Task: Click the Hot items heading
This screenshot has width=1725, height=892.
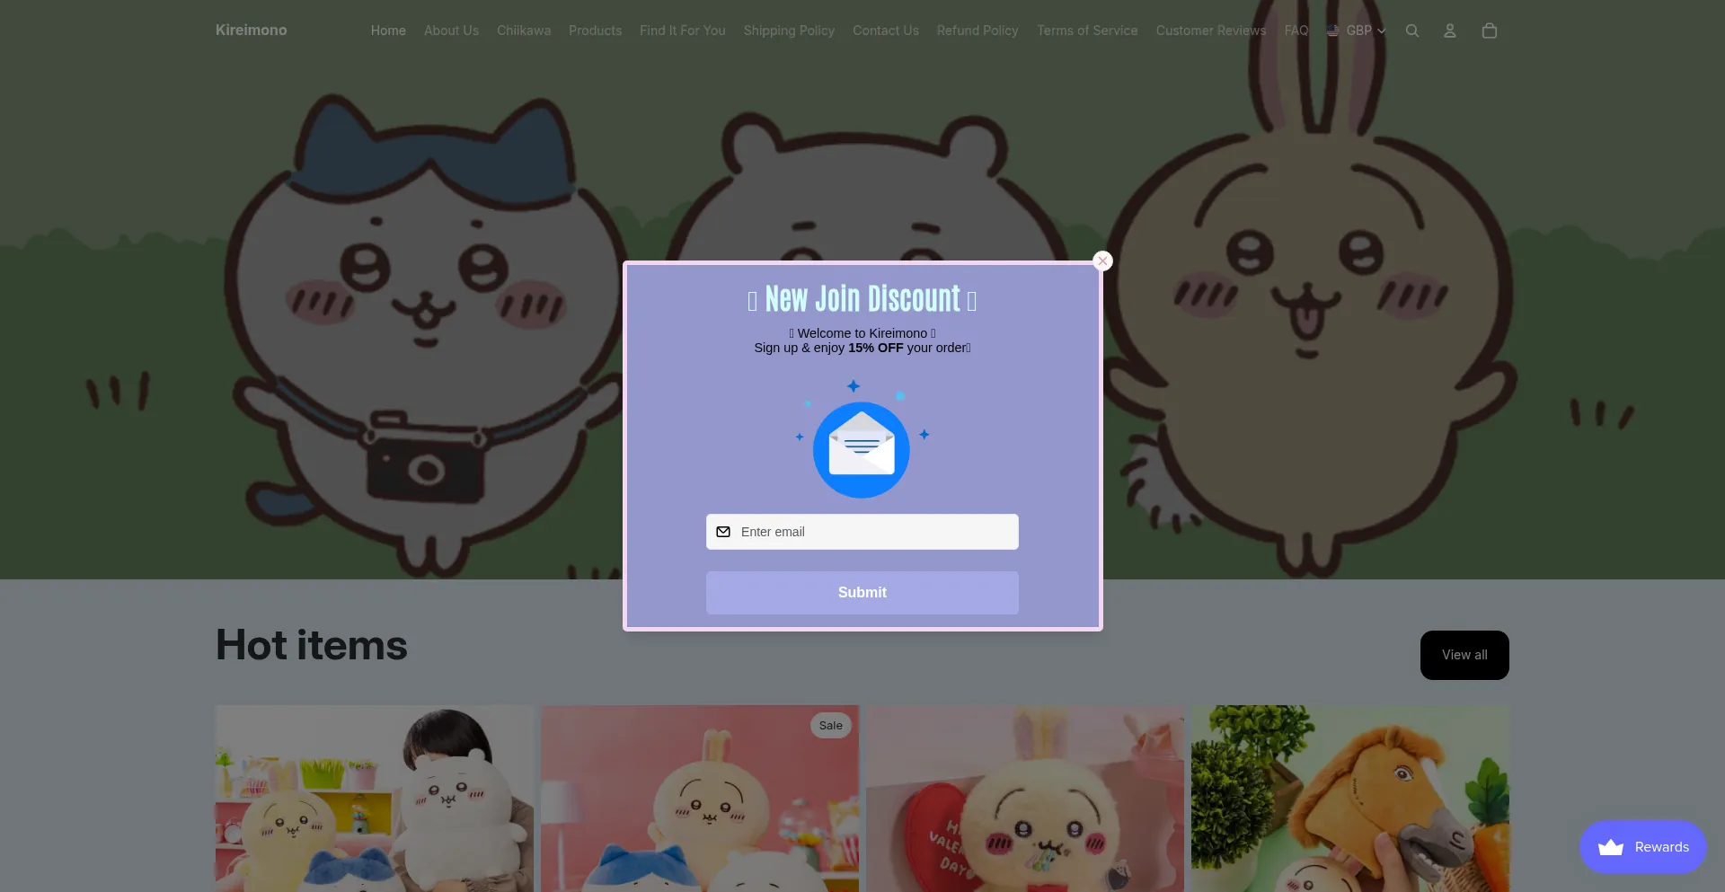Action: [x=312, y=645]
